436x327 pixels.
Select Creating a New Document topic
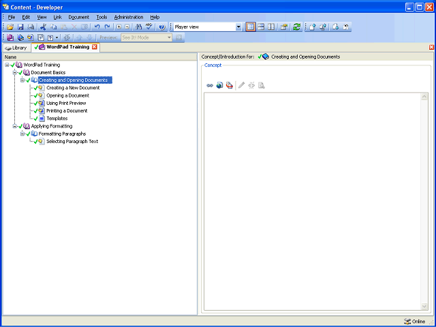(x=73, y=88)
